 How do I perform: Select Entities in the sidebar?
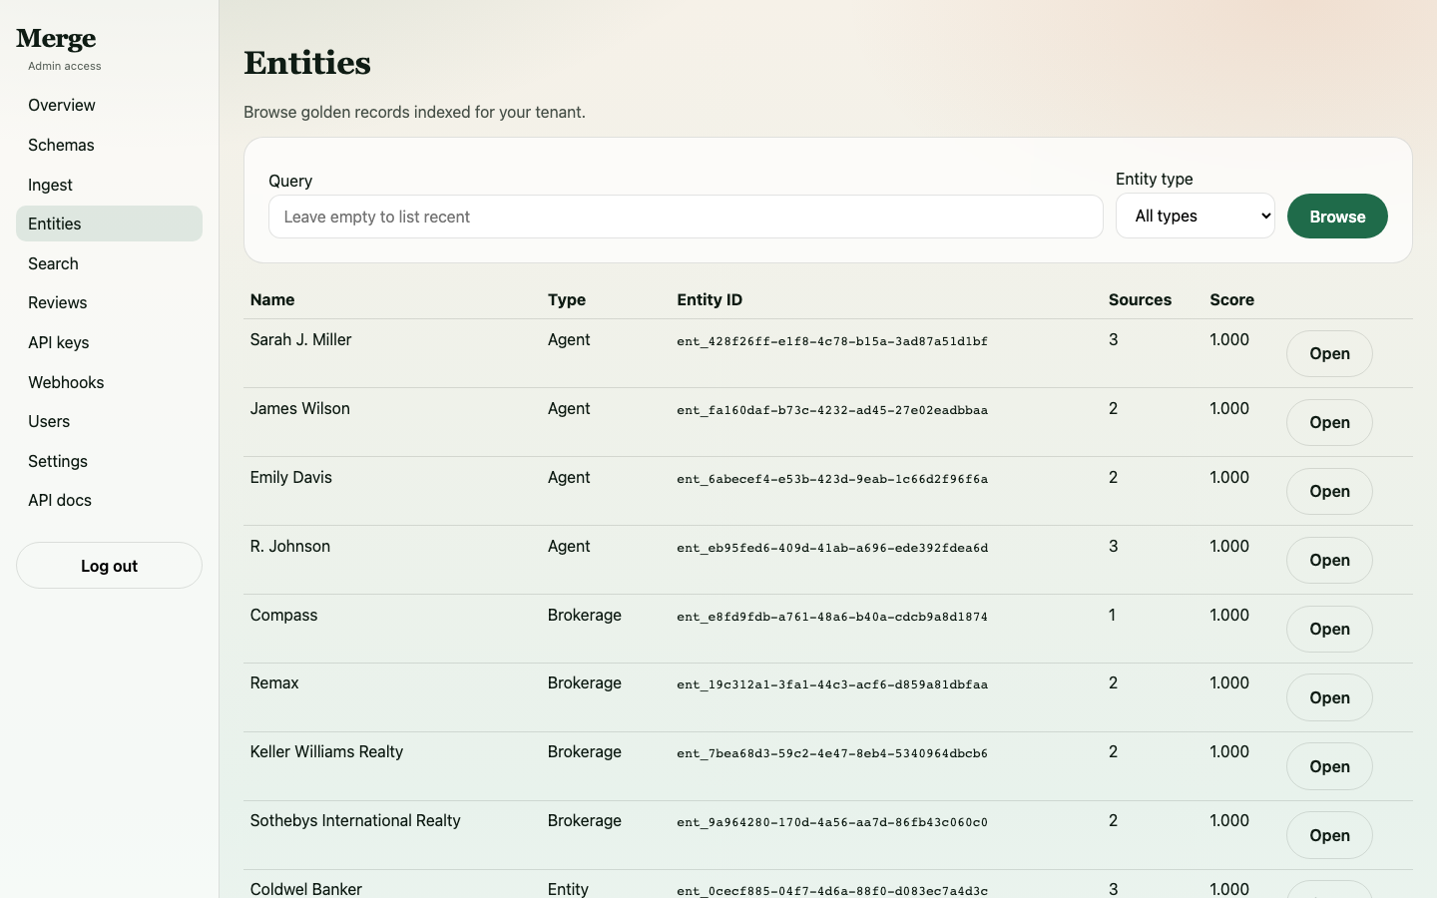109,224
